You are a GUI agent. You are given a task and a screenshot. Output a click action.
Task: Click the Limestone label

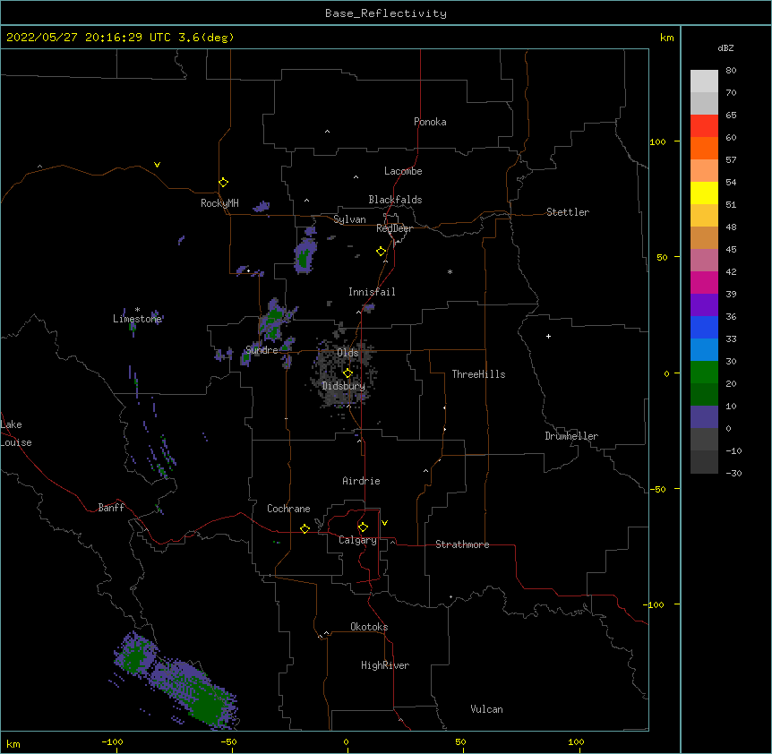coord(137,319)
